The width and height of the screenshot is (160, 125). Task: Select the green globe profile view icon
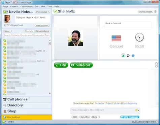pos(123,56)
